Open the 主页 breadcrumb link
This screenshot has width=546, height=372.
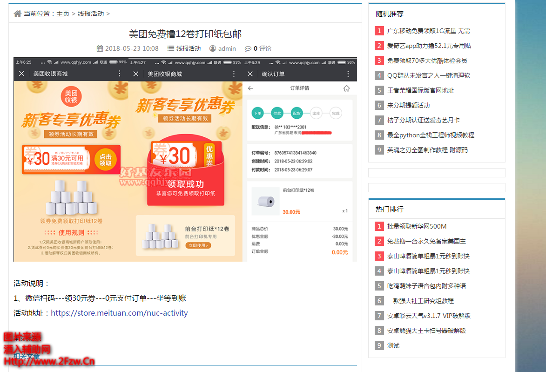click(63, 14)
